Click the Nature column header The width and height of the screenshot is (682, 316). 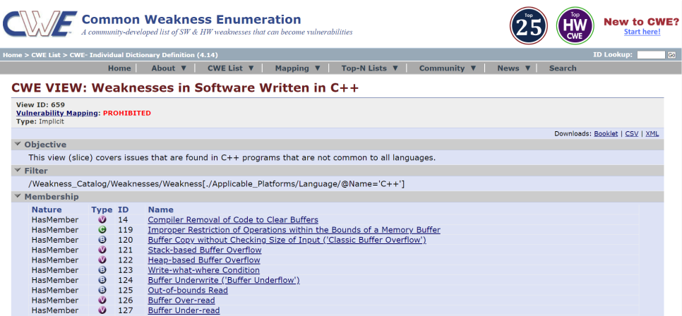[x=47, y=209]
